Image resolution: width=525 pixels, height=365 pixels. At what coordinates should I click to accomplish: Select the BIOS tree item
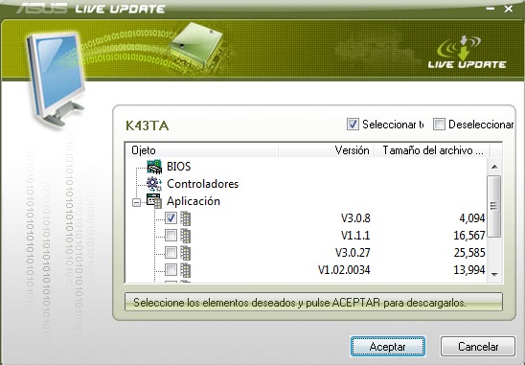[x=179, y=167]
